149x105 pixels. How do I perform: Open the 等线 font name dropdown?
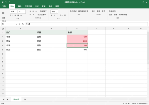coord(14,12)
